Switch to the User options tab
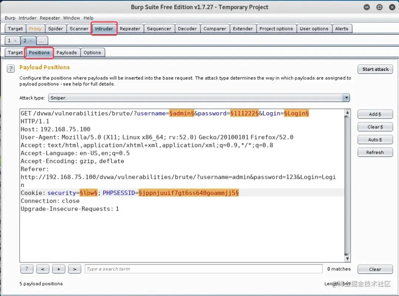This screenshot has width=399, height=296. click(314, 29)
